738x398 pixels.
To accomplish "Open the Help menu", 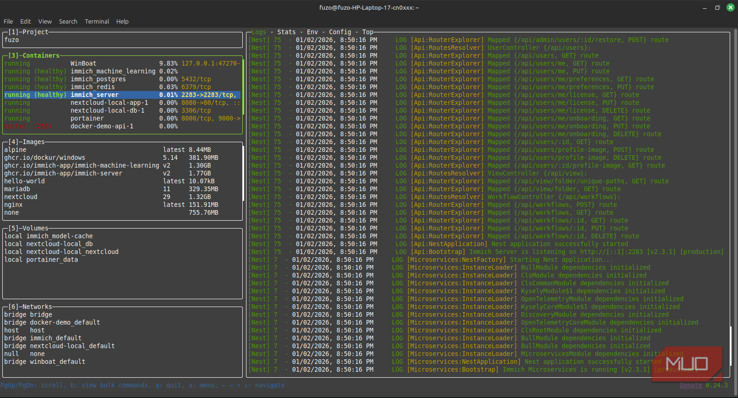I will pyautogui.click(x=122, y=21).
